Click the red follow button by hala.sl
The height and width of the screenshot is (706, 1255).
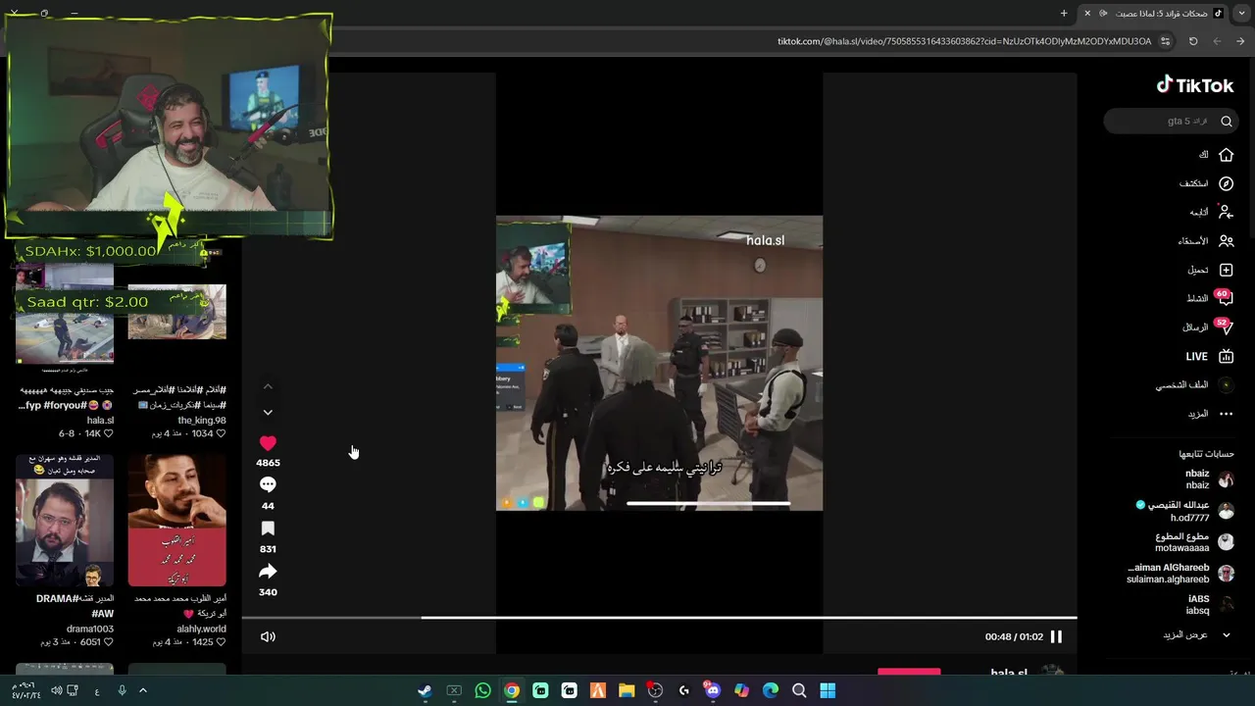click(x=909, y=673)
